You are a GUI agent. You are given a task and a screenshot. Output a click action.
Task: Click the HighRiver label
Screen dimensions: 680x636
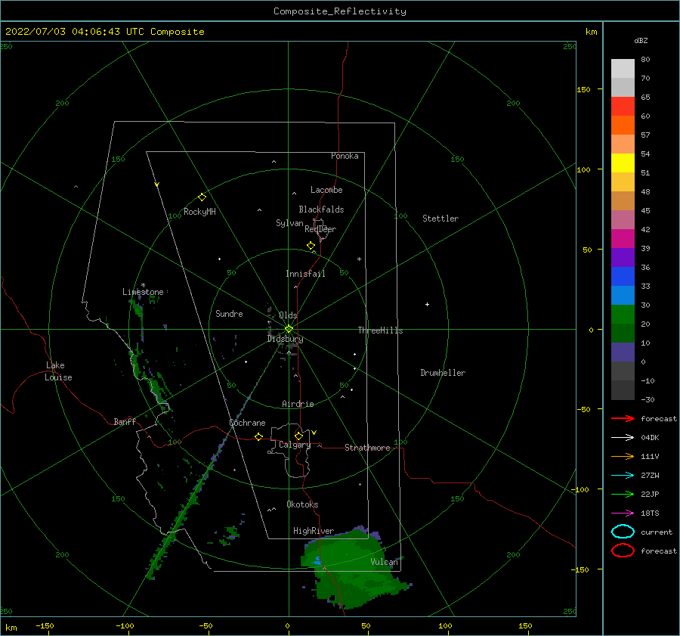pos(314,531)
